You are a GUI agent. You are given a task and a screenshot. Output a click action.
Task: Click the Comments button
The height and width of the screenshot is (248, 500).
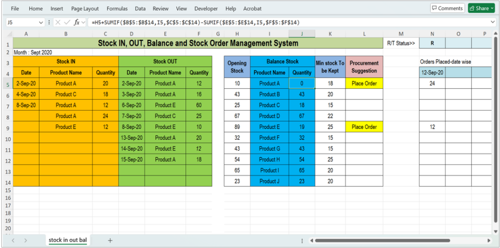447,8
